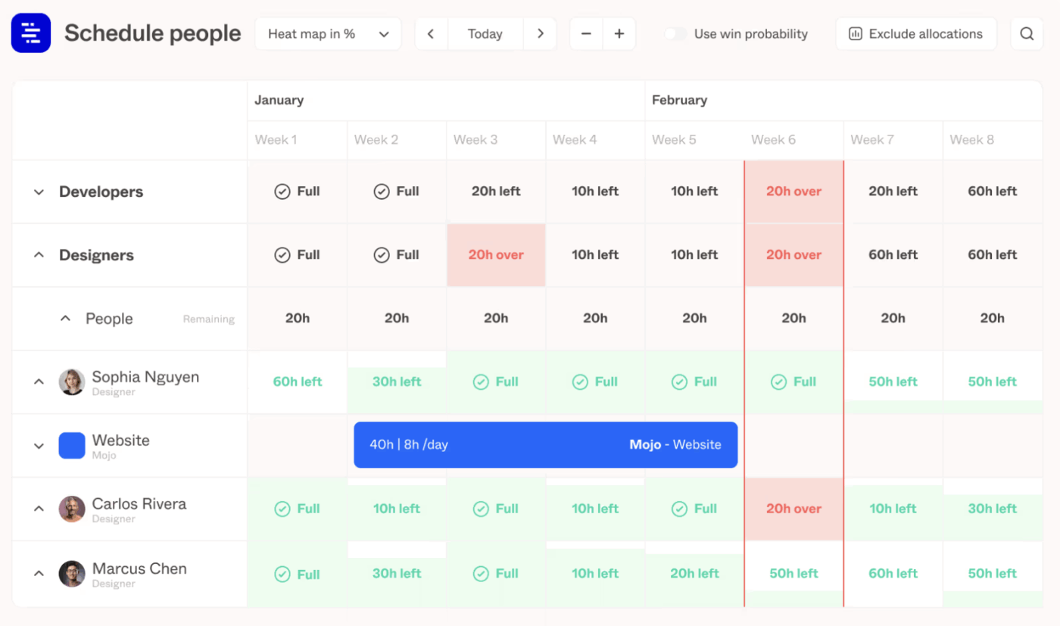Image resolution: width=1060 pixels, height=626 pixels.
Task: Collapse the Designers group row
Action: coord(39,255)
